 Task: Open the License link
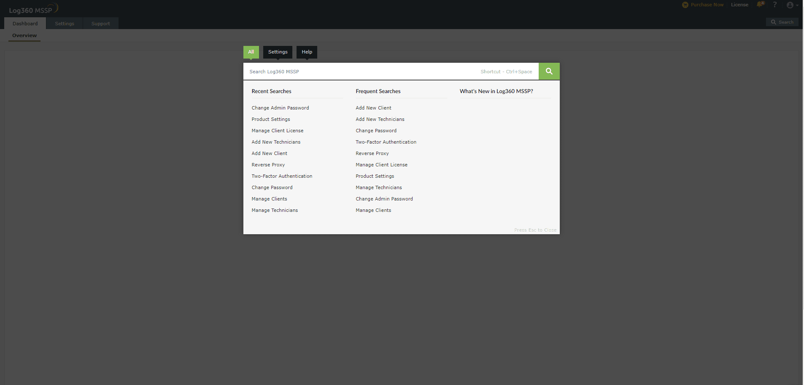[x=739, y=5]
